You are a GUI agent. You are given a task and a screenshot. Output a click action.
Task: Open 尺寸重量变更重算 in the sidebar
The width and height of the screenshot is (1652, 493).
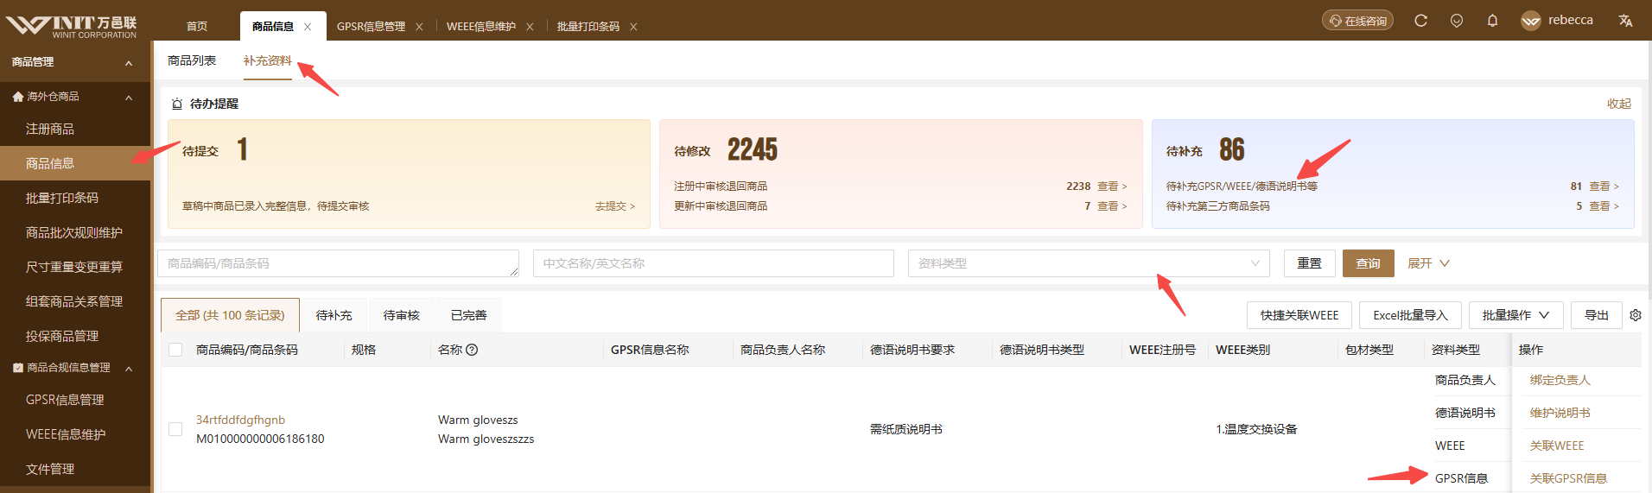click(x=75, y=267)
